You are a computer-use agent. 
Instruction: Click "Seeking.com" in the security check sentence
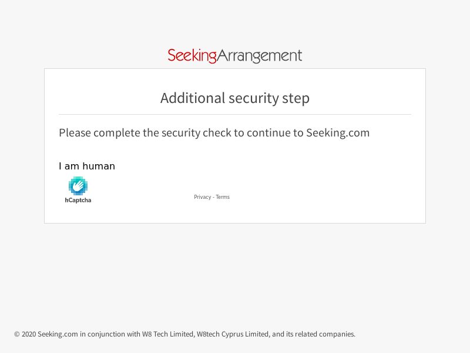pos(338,133)
